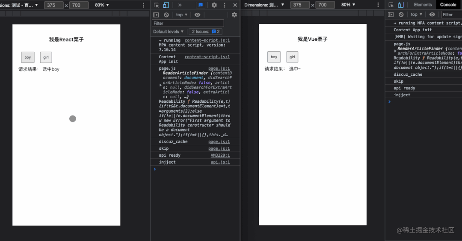Click the left console prompt arrow

(x=155, y=169)
